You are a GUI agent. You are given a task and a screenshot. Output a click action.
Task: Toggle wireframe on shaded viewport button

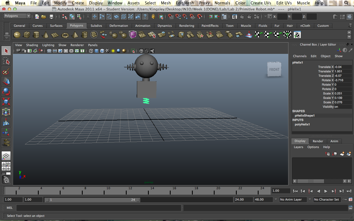point(102,51)
